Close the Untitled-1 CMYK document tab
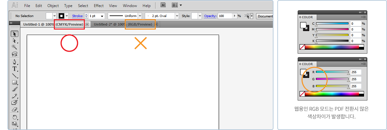This screenshot has height=130, width=387. (87, 24)
